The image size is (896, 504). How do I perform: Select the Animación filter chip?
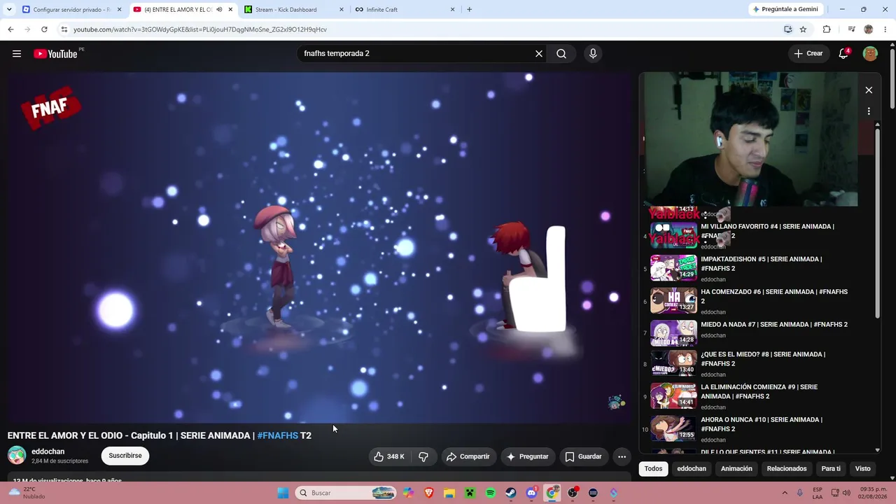tap(736, 469)
